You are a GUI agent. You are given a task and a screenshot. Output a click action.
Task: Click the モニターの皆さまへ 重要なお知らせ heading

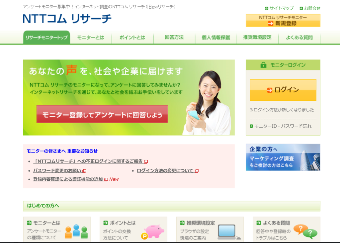(62, 151)
